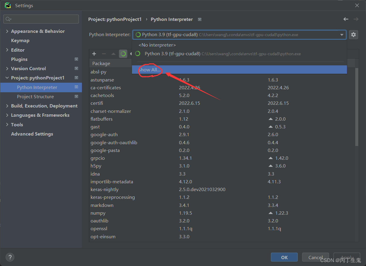366x266 pixels.
Task: Choose <No interpreter> from the list
Action: click(x=239, y=45)
